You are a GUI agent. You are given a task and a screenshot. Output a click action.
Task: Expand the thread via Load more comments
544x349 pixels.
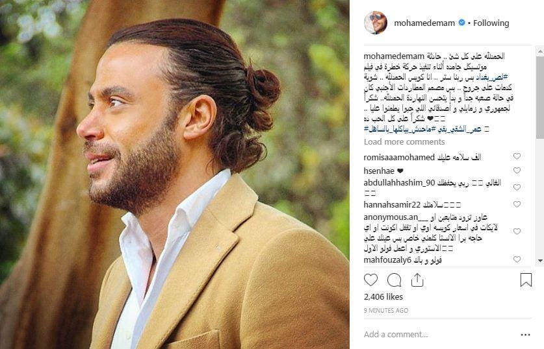point(404,141)
